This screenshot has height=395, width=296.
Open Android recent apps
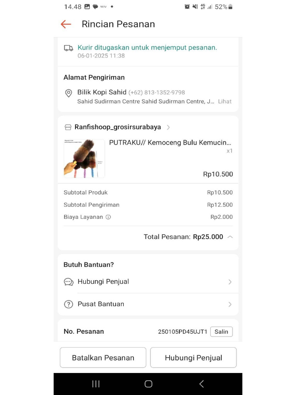click(96, 384)
